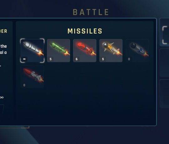Select the dark blue missile with zero ammo
Image resolution: width=169 pixels, height=144 pixels.
(x=137, y=50)
